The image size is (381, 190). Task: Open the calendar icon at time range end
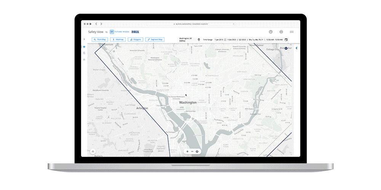point(286,40)
